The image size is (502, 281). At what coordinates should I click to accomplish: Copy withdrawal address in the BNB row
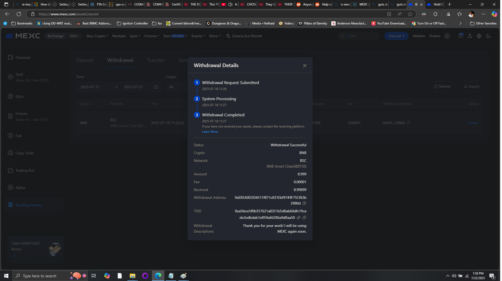pos(408,123)
